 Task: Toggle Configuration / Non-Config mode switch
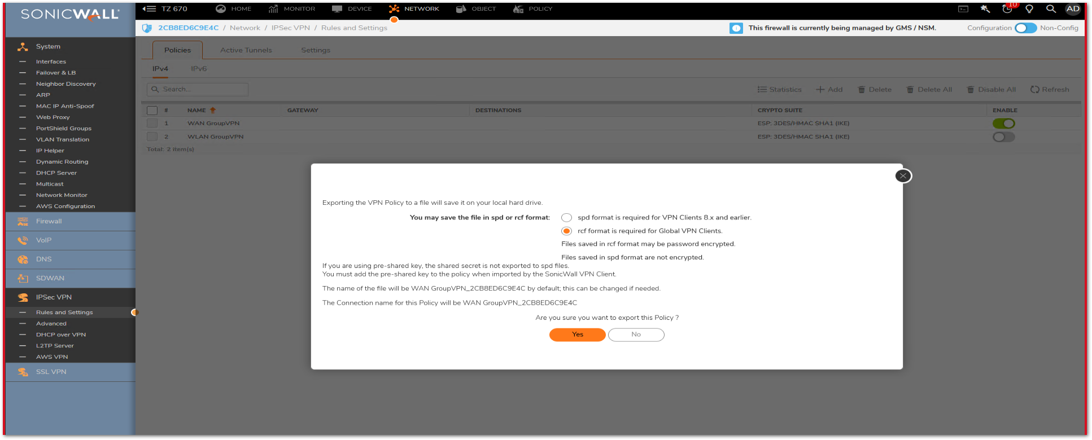pyautogui.click(x=1025, y=28)
